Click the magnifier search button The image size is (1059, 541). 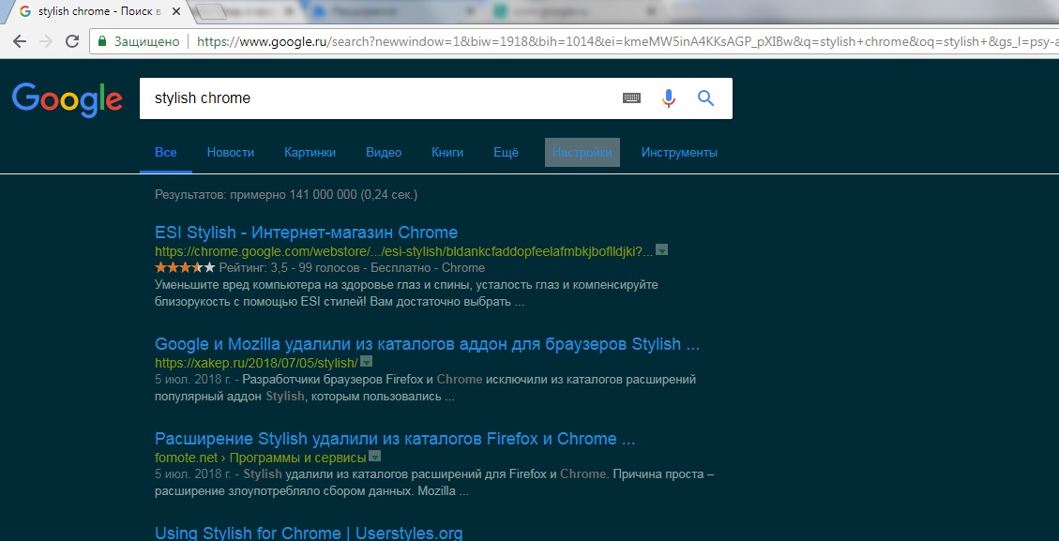click(x=705, y=98)
